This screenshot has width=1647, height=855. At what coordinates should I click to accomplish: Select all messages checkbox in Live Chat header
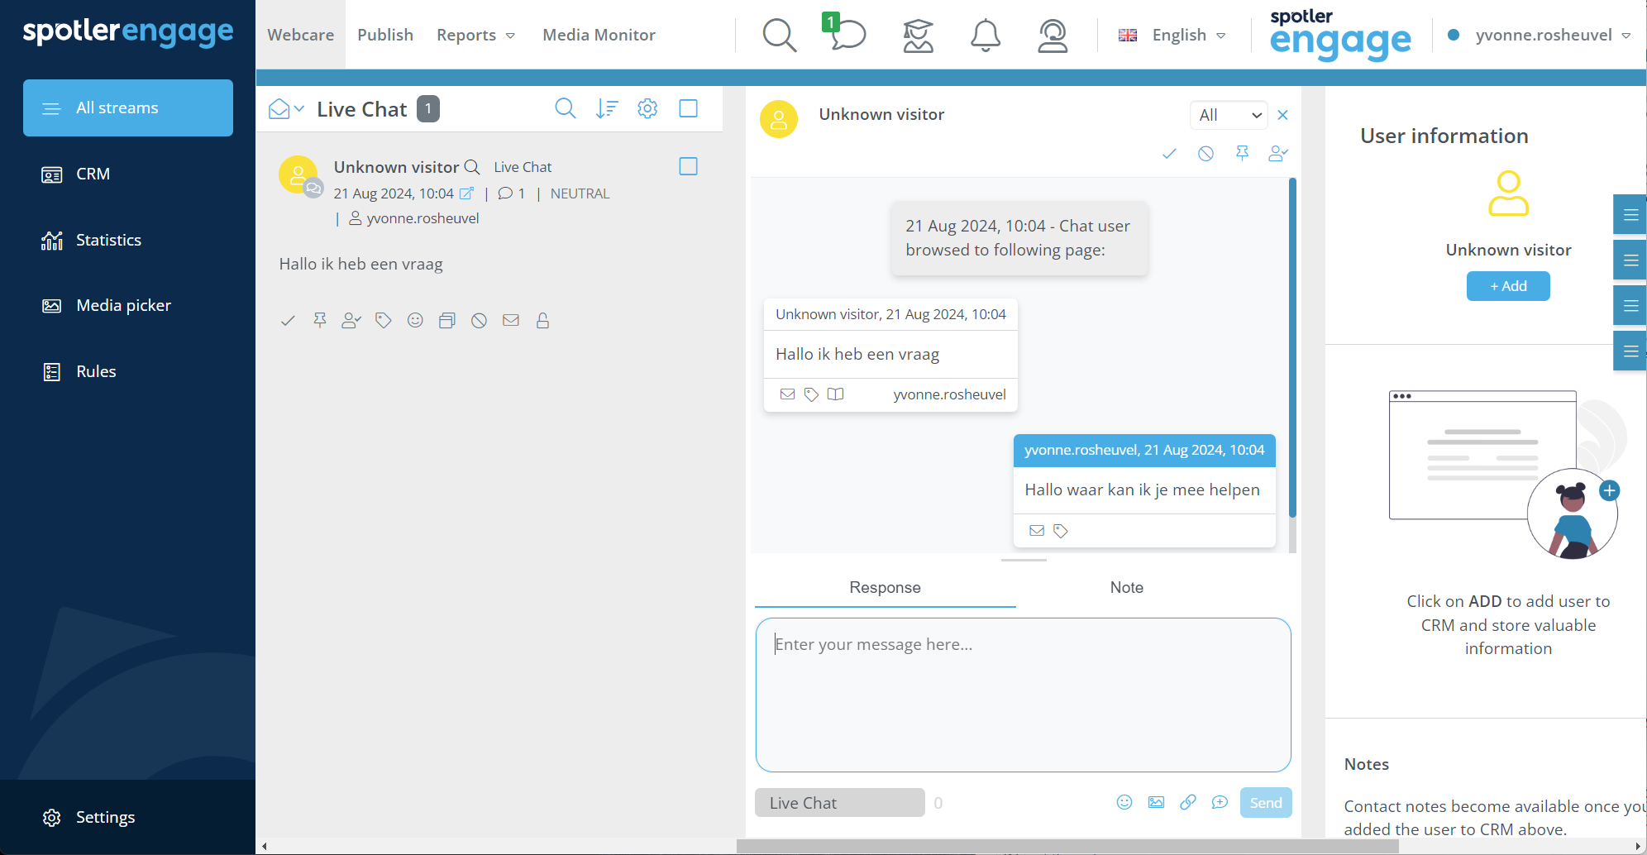point(688,108)
